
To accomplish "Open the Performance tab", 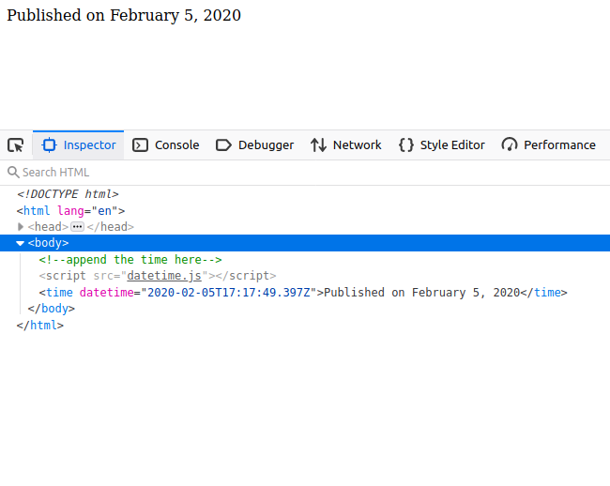I will click(549, 145).
